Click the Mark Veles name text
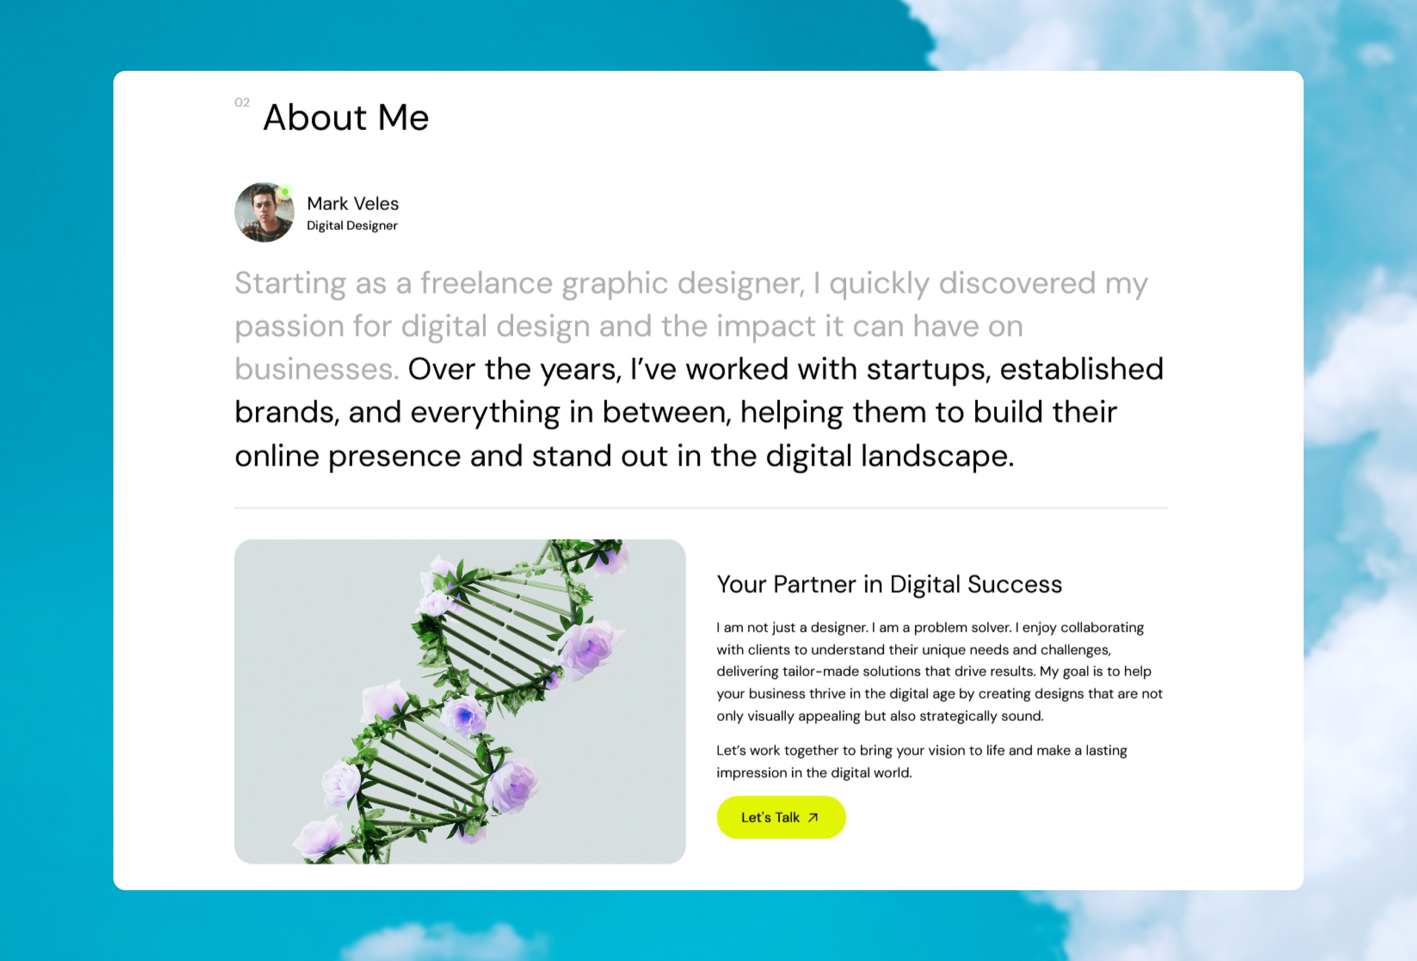Image resolution: width=1417 pixels, height=961 pixels. point(352,203)
